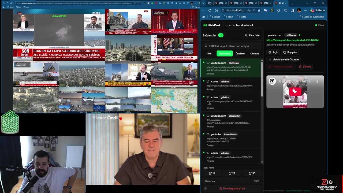
Task: Click the UNCLASSIFIED footage video tile
Action: click(x=59, y=29)
